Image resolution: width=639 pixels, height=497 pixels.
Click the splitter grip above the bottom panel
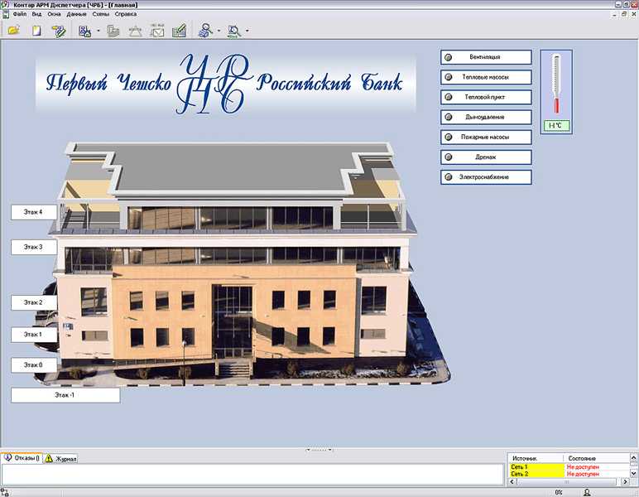(319, 450)
